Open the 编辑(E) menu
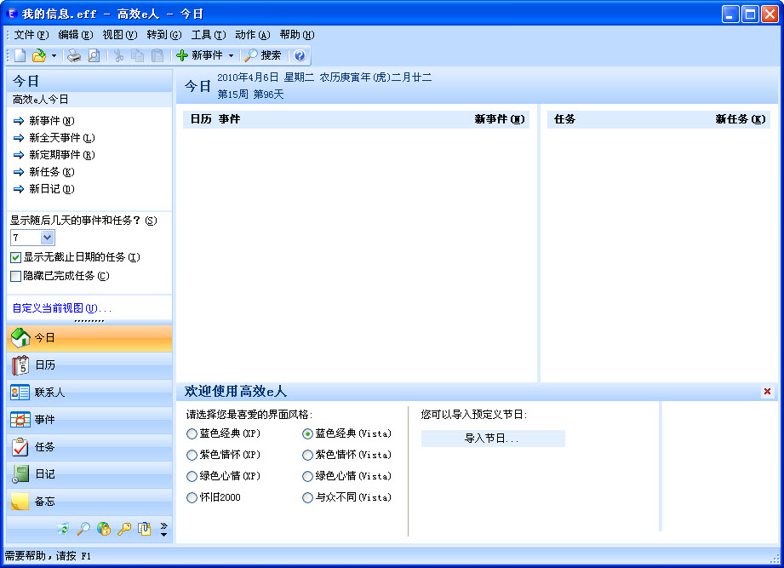This screenshot has width=784, height=568. (x=76, y=35)
